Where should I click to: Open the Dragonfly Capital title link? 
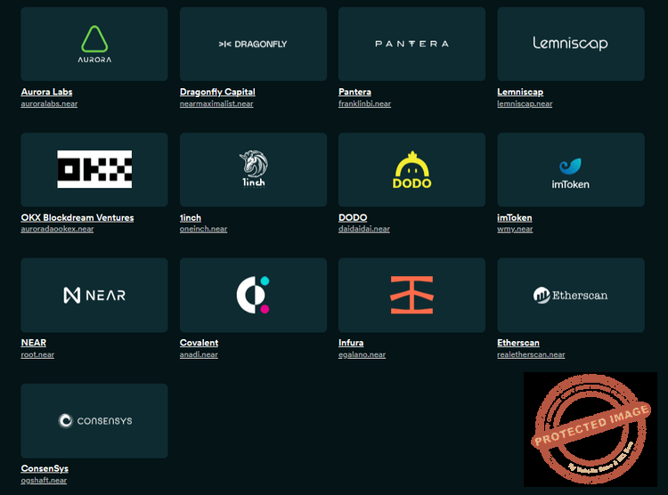pos(217,92)
